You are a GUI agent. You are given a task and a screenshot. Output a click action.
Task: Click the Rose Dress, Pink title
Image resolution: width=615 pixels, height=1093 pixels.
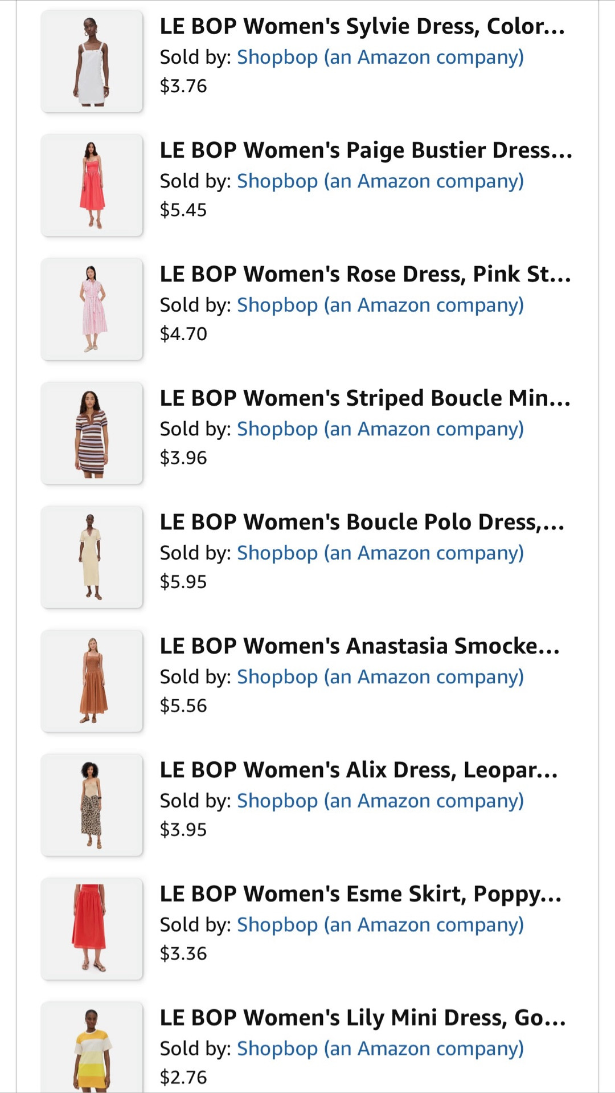(365, 274)
